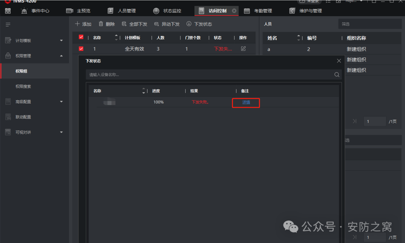This screenshot has height=243, width=405.
Task: Click the 权限管理 lock icon
Action: tap(8, 56)
